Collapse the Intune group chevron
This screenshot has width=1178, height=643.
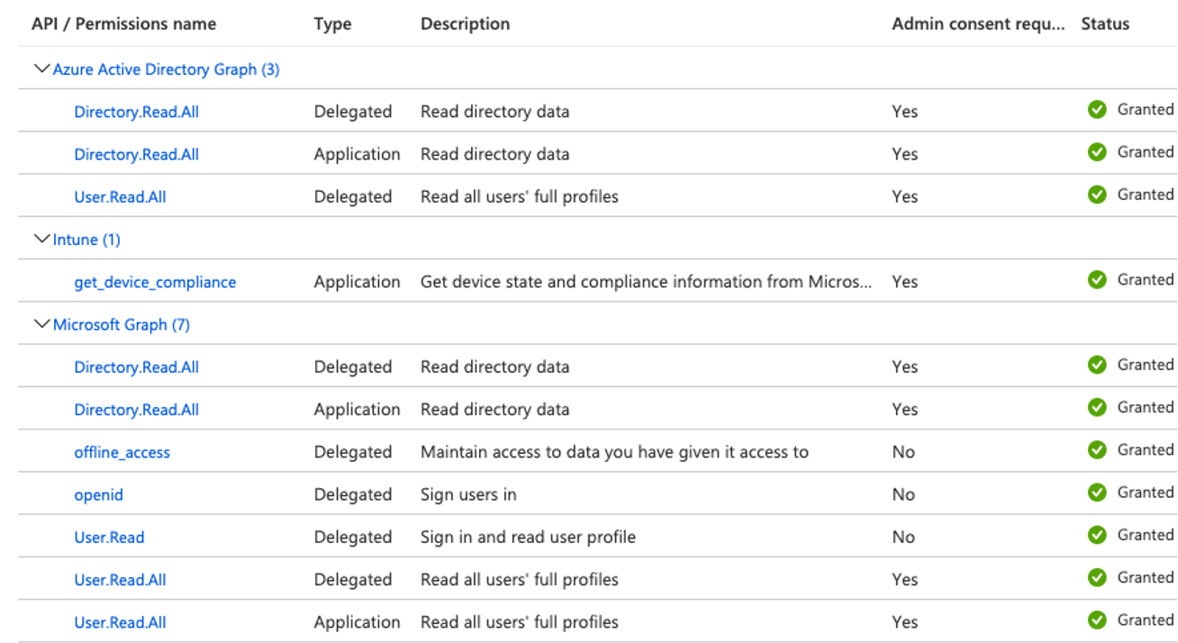tap(41, 239)
